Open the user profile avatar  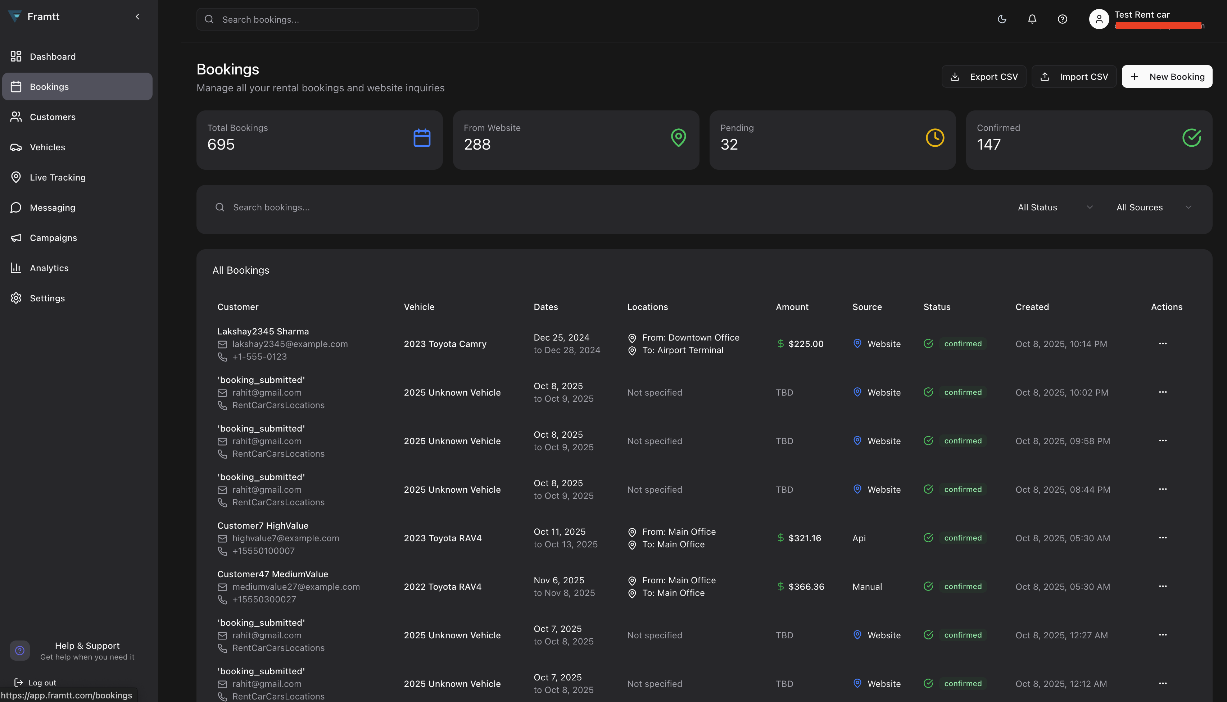pyautogui.click(x=1099, y=19)
